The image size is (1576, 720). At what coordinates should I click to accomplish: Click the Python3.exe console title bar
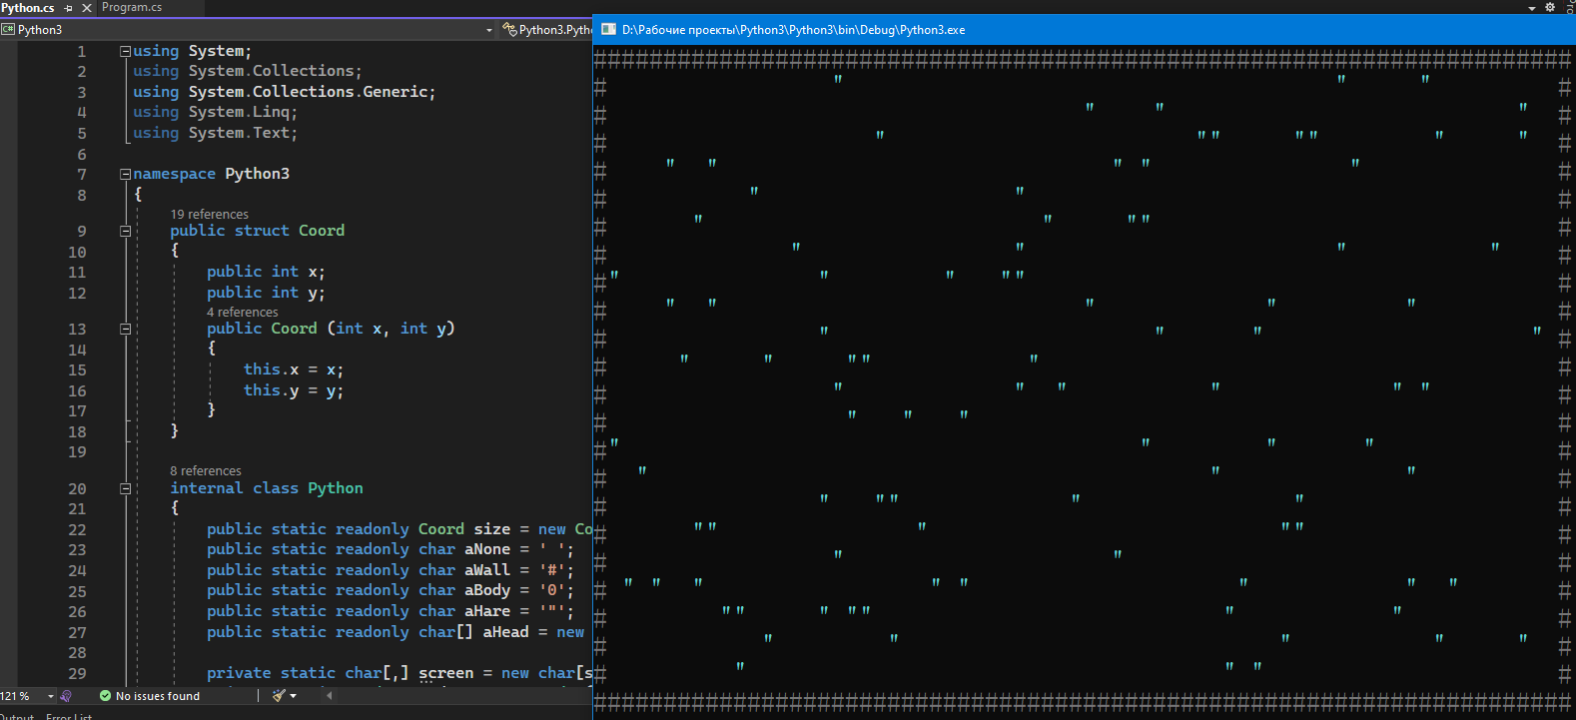(1084, 30)
